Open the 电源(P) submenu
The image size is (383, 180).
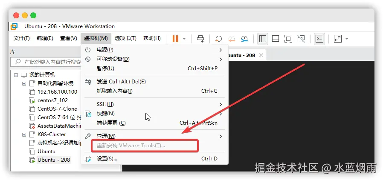154,50
